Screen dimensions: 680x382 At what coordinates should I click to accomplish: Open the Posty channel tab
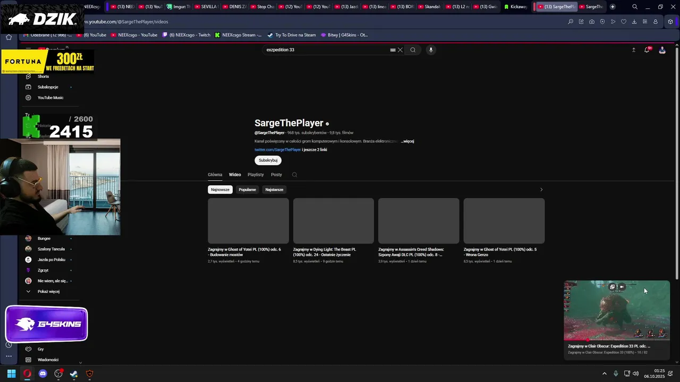[276, 175]
